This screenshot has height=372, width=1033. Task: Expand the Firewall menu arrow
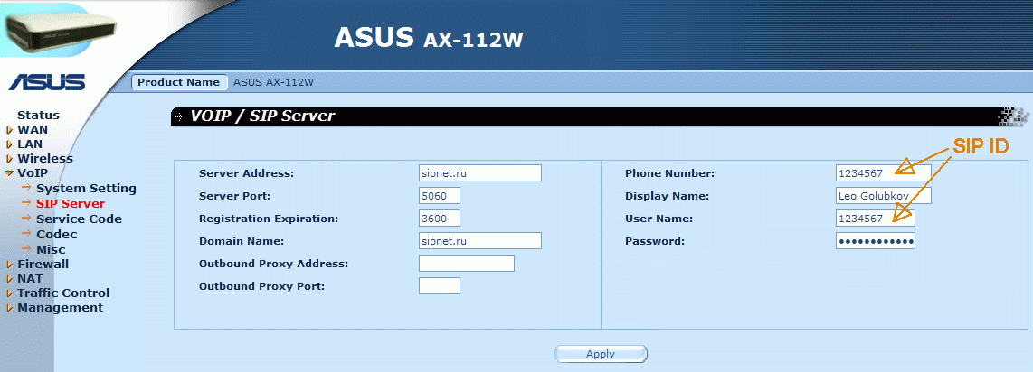point(10,265)
